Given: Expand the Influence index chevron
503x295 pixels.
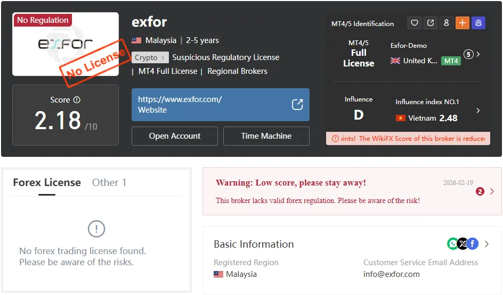Looking at the screenshot, I should pyautogui.click(x=478, y=111).
